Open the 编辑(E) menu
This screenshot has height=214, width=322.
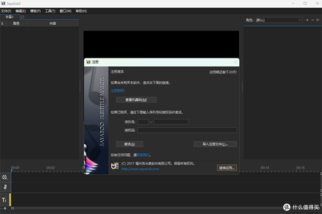pos(21,11)
